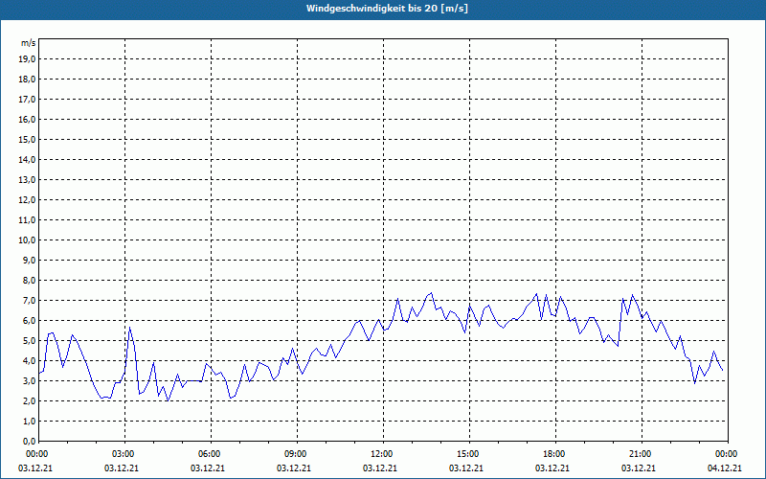Viewport: 766px width, 479px height.
Task: Click the wind speed peak just after 03:00
Action: (x=129, y=327)
